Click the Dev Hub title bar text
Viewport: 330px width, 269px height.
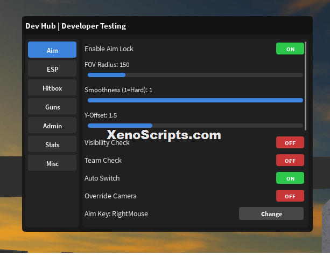coord(75,26)
